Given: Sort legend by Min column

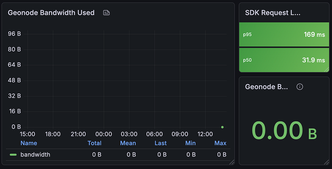Looking at the screenshot, I should (x=191, y=143).
